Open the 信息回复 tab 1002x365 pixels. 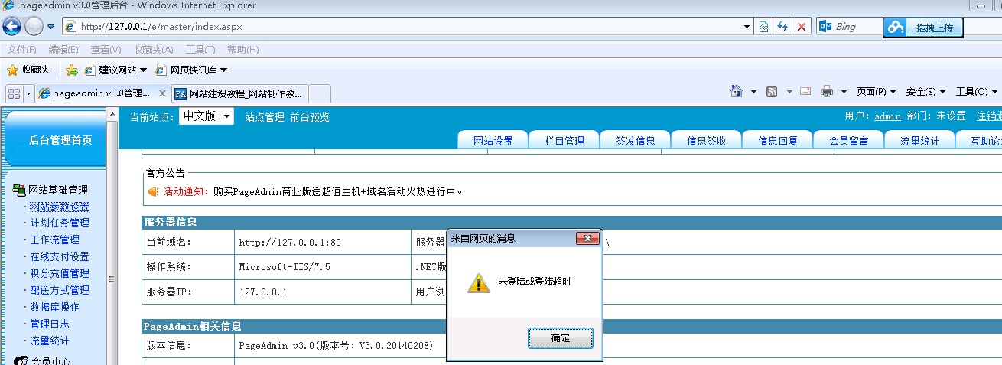778,141
